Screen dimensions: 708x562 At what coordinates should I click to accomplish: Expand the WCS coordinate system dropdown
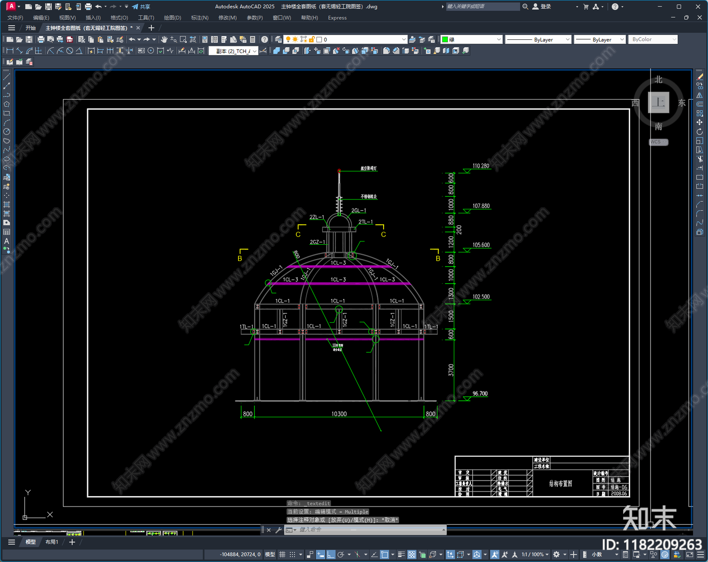(x=659, y=142)
